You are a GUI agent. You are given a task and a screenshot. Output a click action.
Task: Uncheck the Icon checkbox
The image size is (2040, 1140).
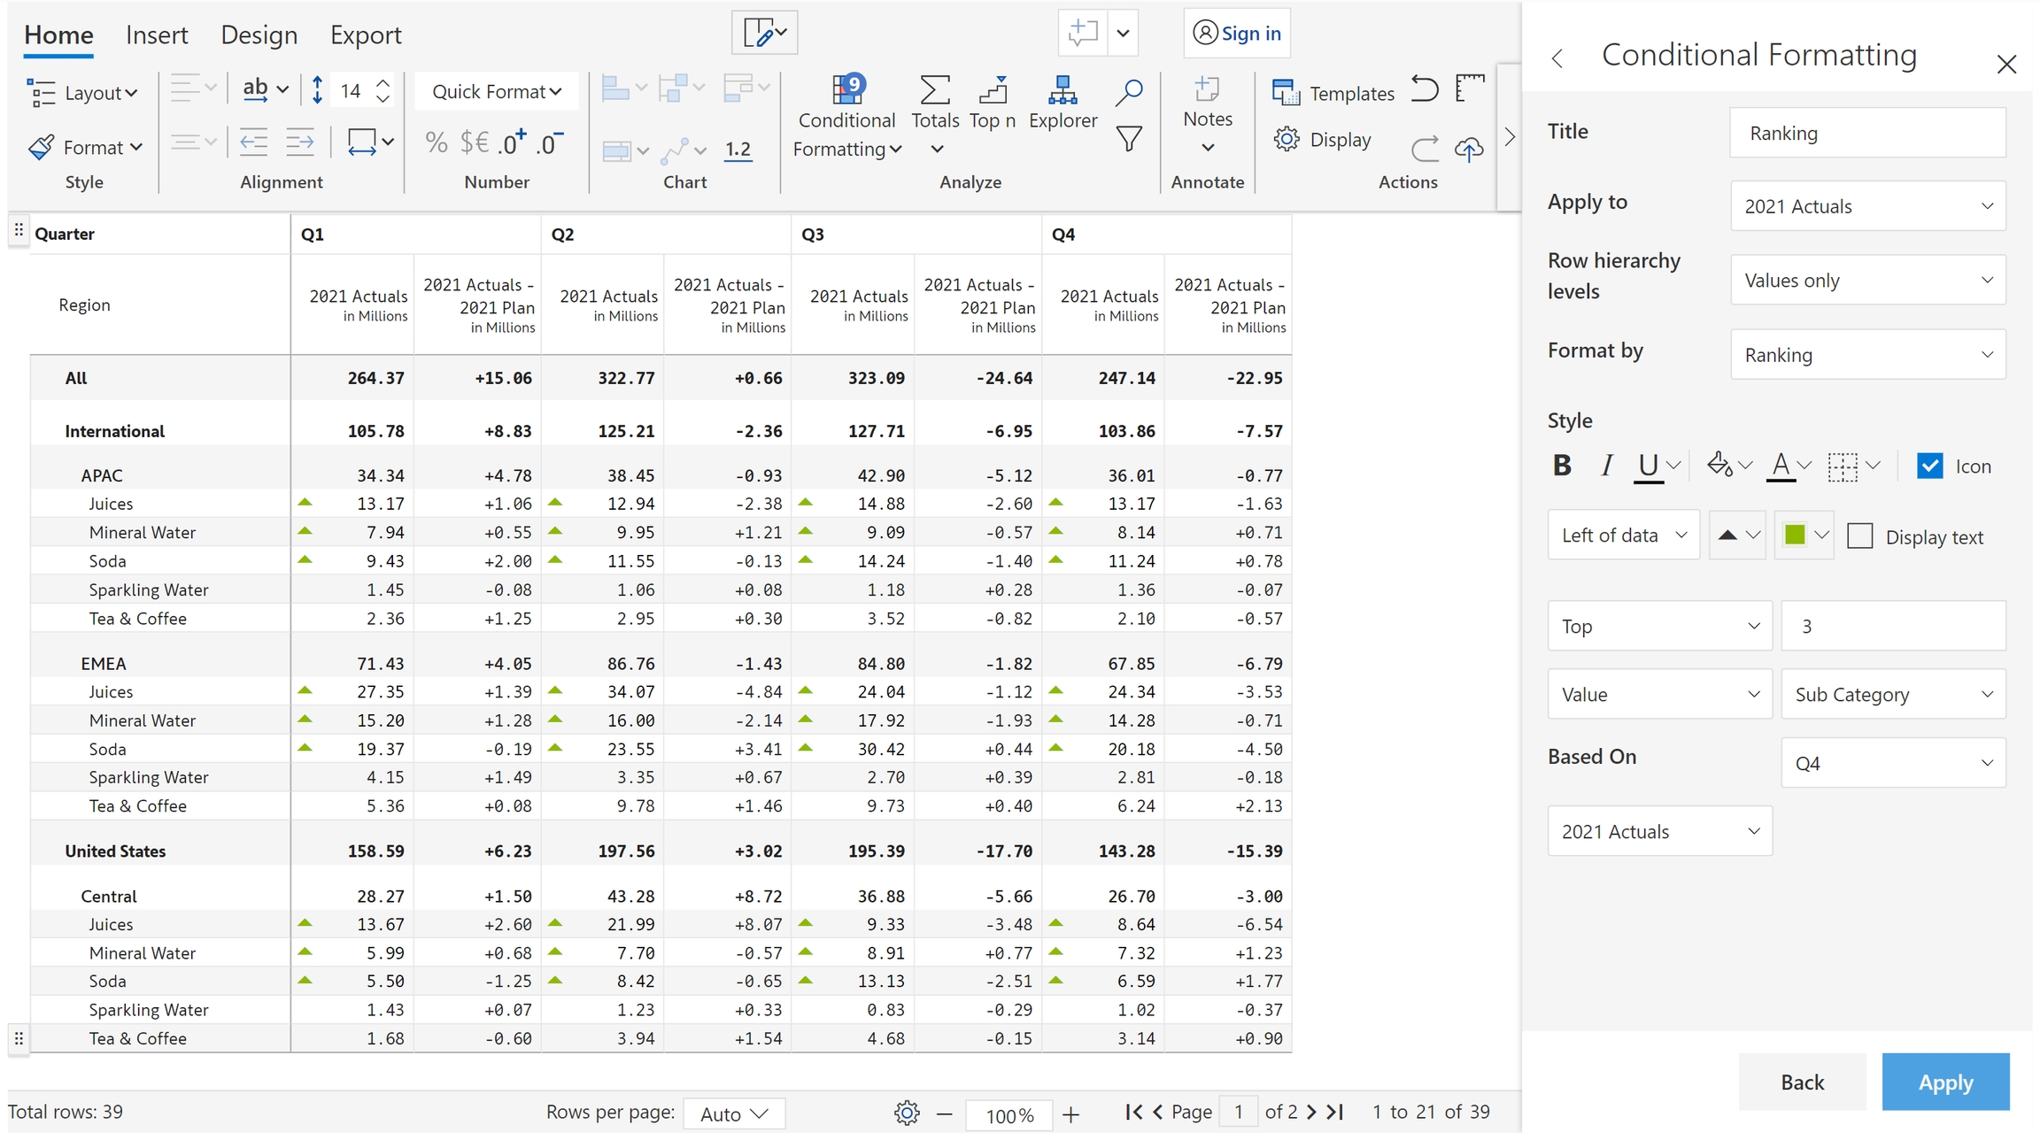pyautogui.click(x=1930, y=466)
